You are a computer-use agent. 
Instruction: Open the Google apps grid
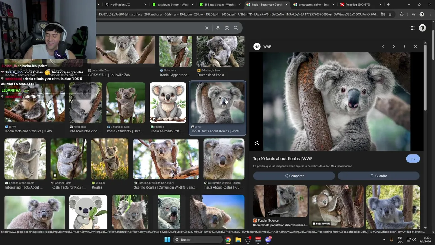(413, 28)
